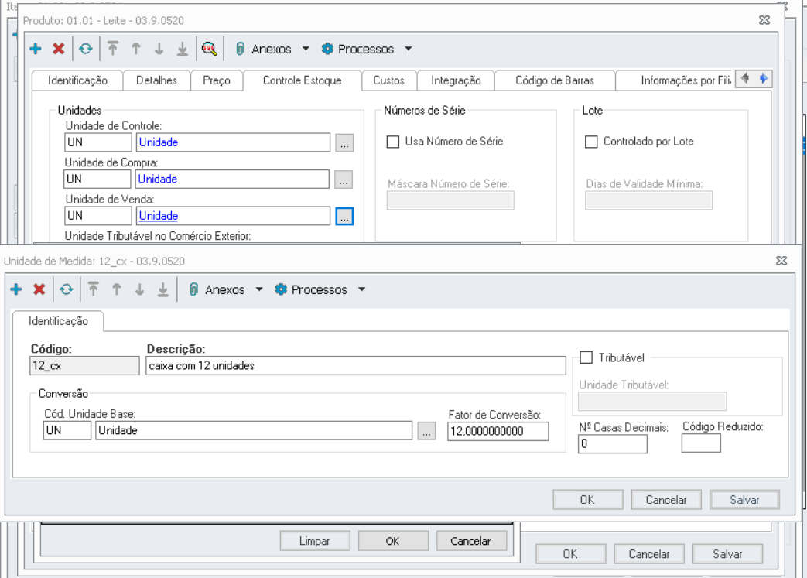The height and width of the screenshot is (578, 807).
Task: Click OK in the Produto window bottom
Action: tap(570, 554)
